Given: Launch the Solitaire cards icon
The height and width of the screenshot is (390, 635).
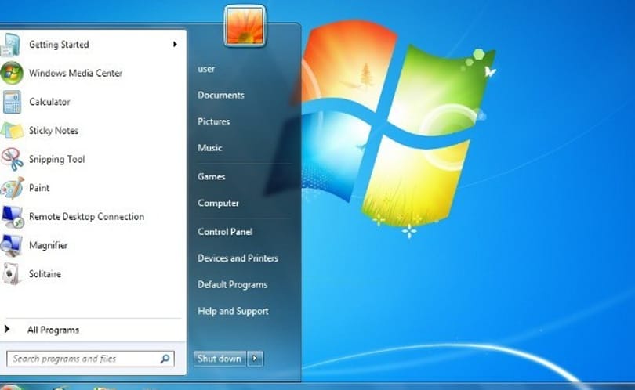Looking at the screenshot, I should pyautogui.click(x=11, y=274).
